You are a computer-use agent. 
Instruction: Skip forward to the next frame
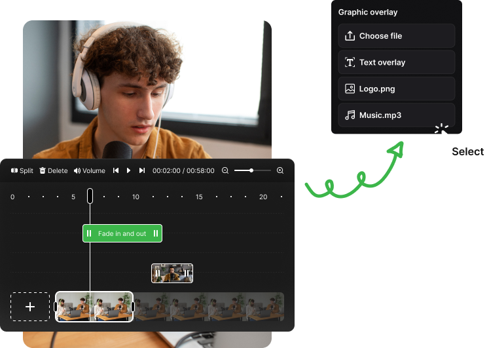142,170
